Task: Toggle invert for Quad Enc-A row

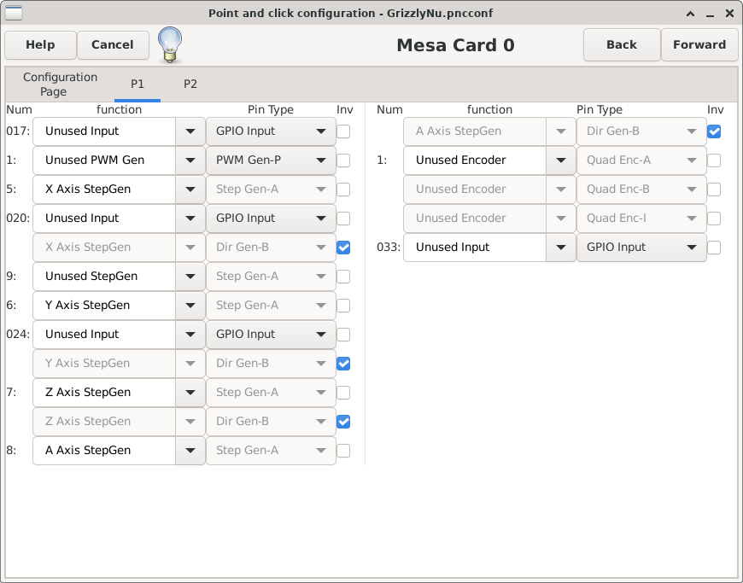Action: coord(714,160)
